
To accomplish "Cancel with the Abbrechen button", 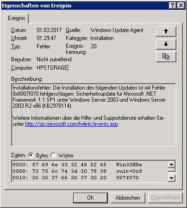I will (128, 198).
